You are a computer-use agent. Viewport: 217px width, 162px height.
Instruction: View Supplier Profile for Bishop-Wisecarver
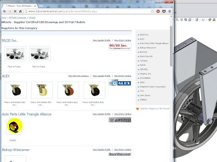102,149
